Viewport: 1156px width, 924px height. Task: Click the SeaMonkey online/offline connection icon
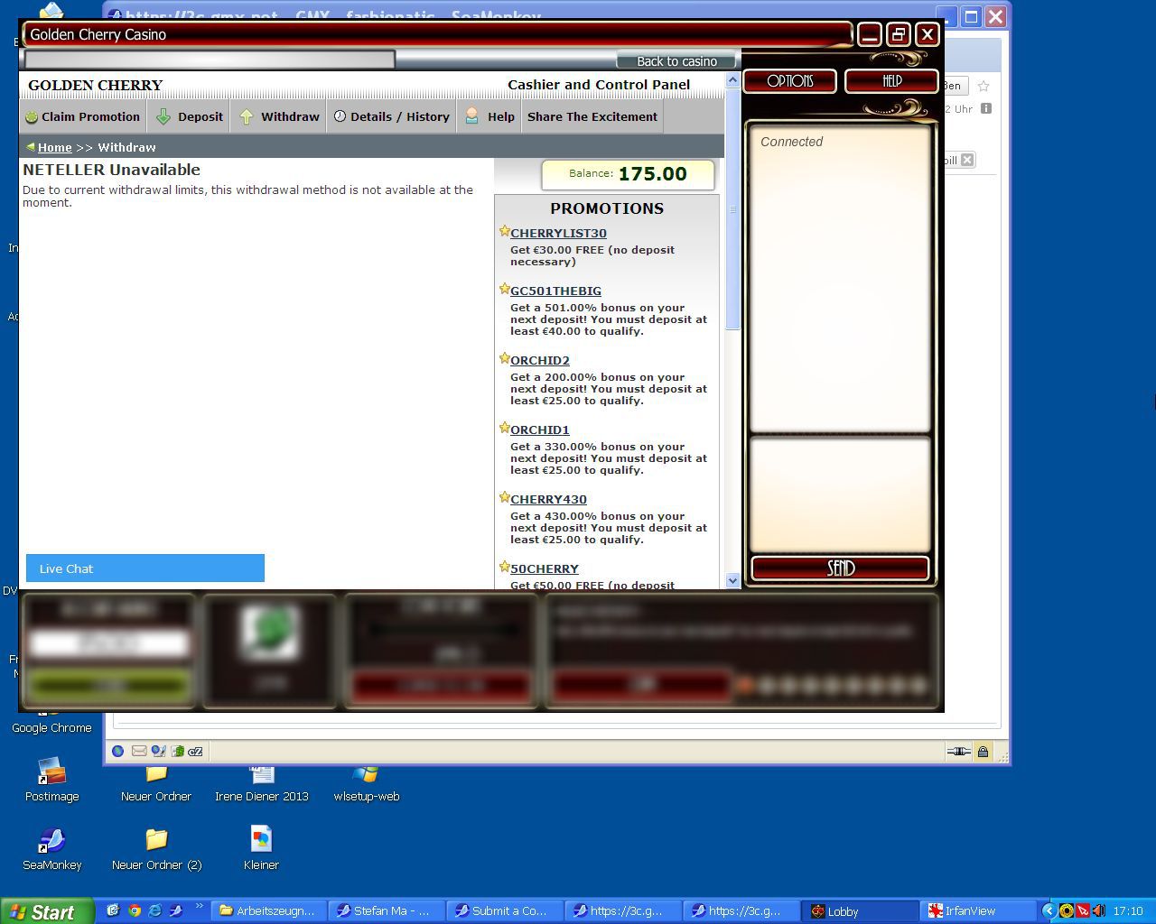(x=958, y=752)
